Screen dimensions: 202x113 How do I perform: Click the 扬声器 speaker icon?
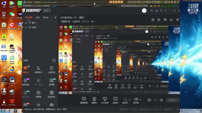click(x=136, y=99)
